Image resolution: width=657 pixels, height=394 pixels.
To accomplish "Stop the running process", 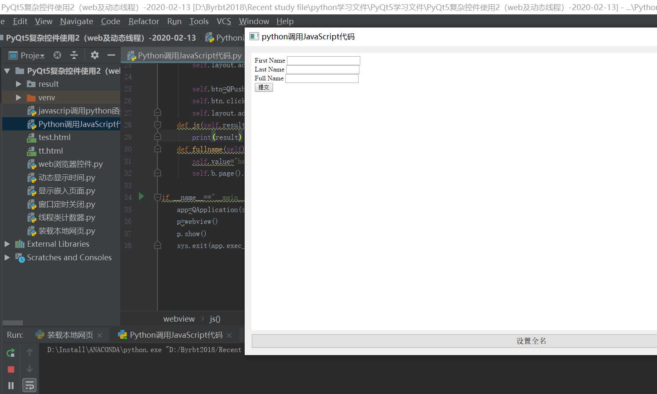I will pyautogui.click(x=11, y=369).
